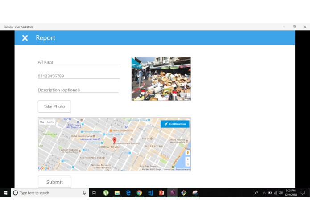Open Google Chrome from taskbar
The image size is (310, 220).
click(x=139, y=193)
